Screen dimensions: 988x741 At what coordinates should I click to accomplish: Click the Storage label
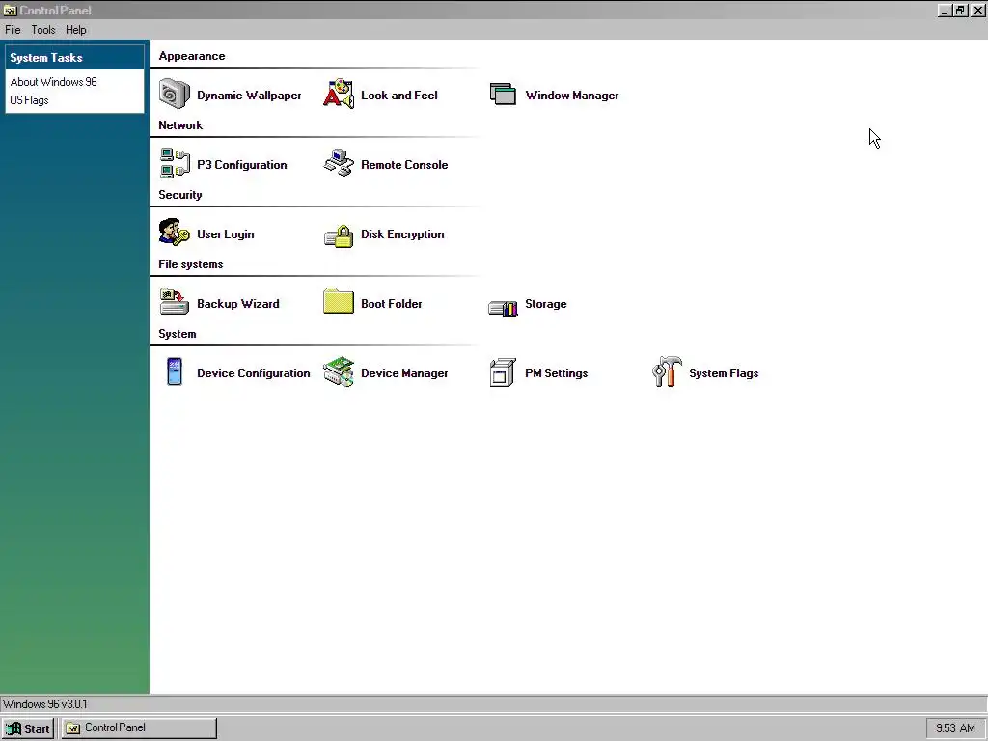(546, 304)
